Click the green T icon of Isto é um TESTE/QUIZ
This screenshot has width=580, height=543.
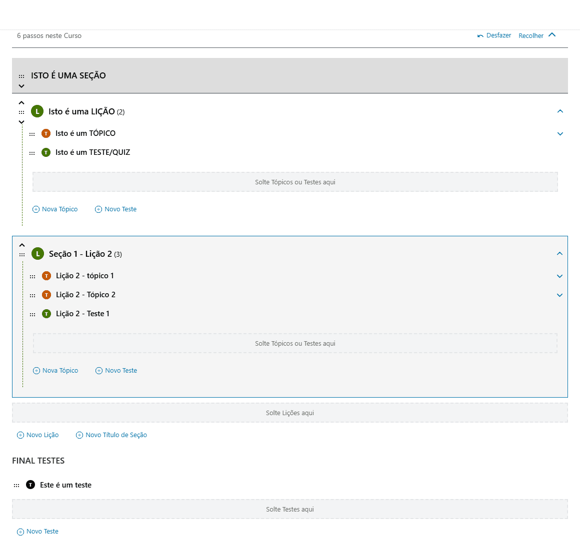click(x=46, y=152)
